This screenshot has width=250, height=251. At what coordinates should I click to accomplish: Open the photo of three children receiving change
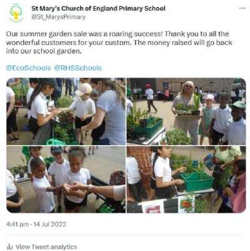coord(66,180)
